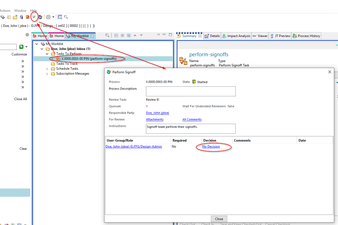The height and width of the screenshot is (225, 338).
Task: Click the open folder toolbar icon
Action: point(15,17)
